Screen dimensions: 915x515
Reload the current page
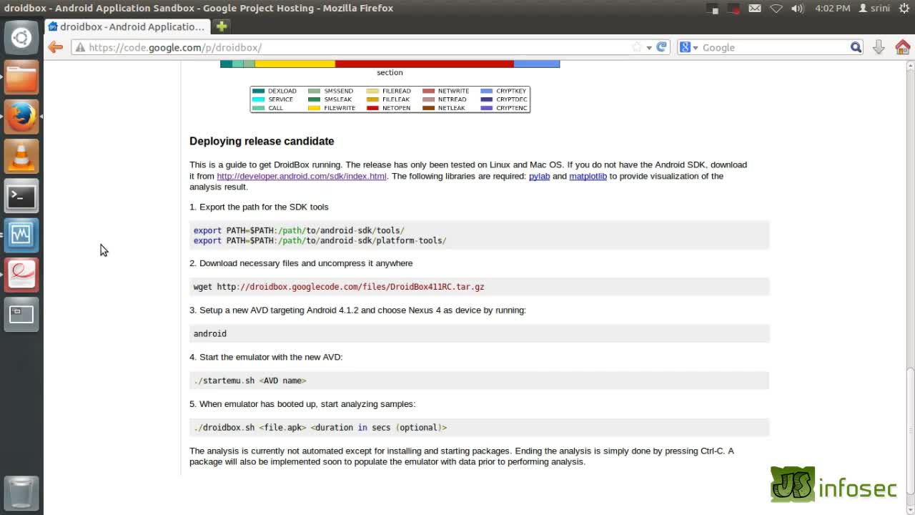click(662, 47)
